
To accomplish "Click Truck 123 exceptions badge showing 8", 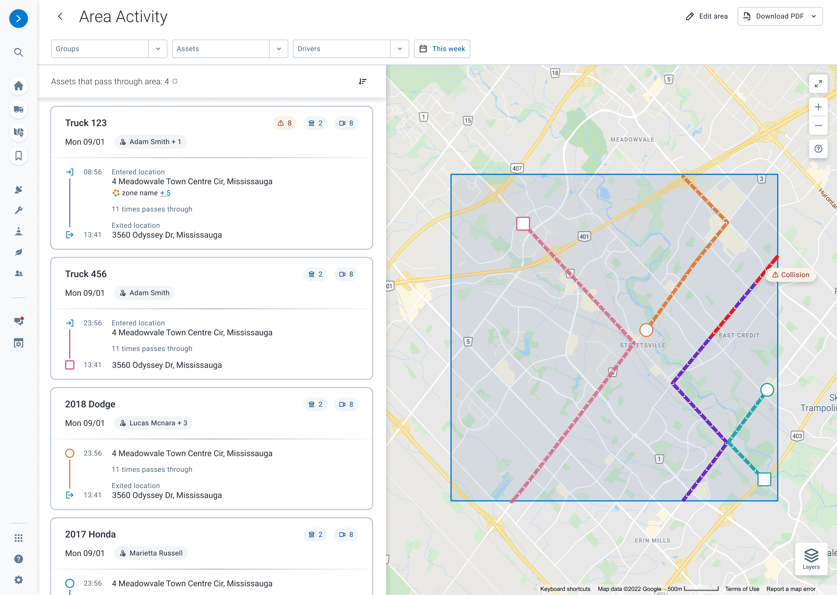I will [284, 123].
